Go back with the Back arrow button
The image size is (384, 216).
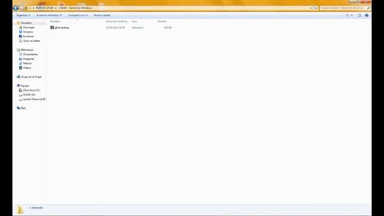pos(16,8)
